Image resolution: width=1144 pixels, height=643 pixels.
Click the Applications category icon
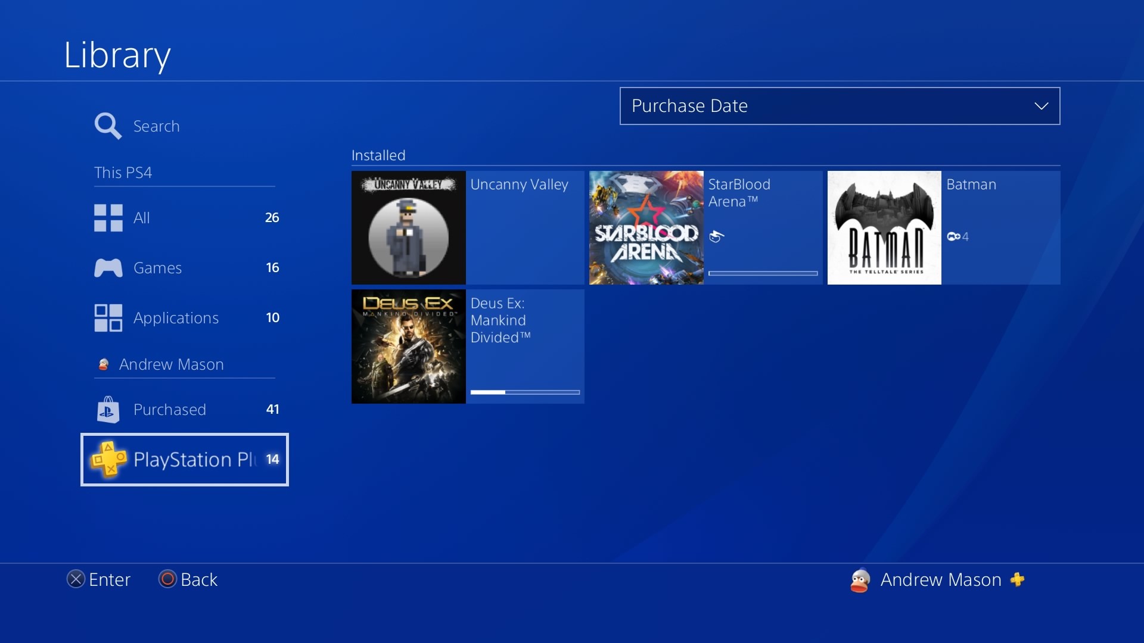[108, 317]
